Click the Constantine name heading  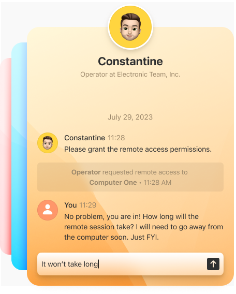coord(130,61)
